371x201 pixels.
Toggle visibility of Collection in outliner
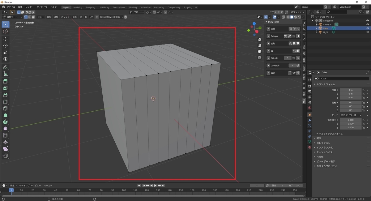coord(368,21)
